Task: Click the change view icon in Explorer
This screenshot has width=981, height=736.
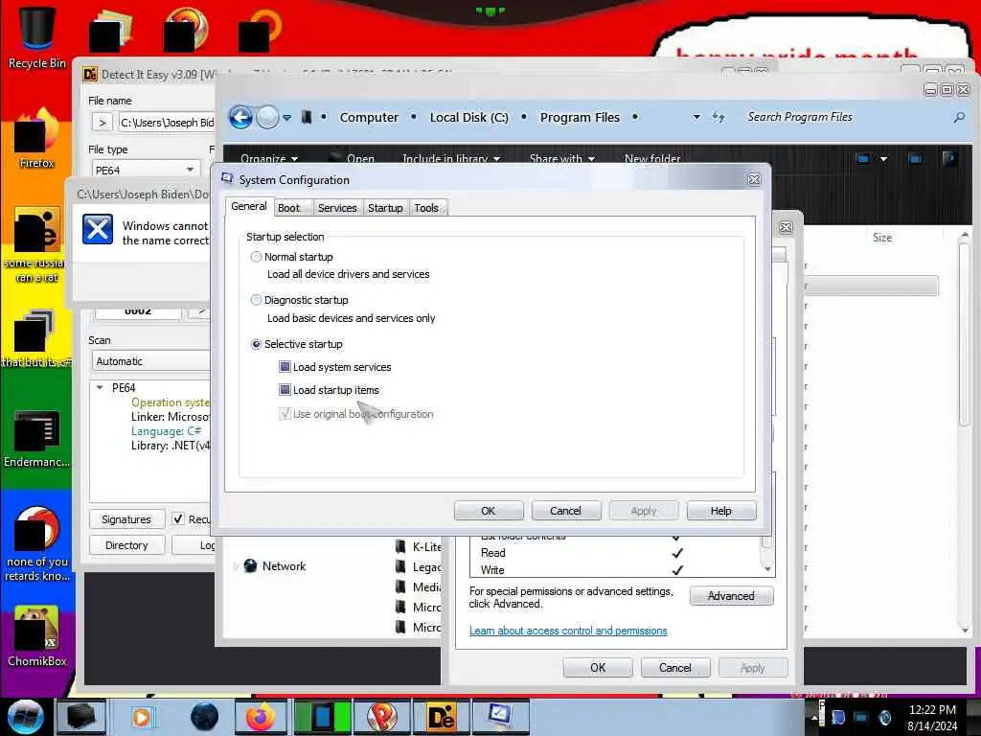Action: [863, 158]
